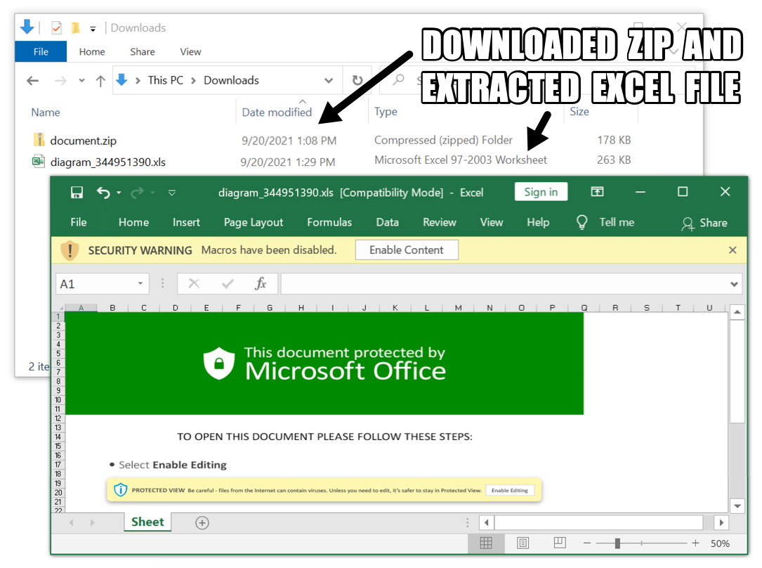Open the Help ribbon tab

pos(538,222)
